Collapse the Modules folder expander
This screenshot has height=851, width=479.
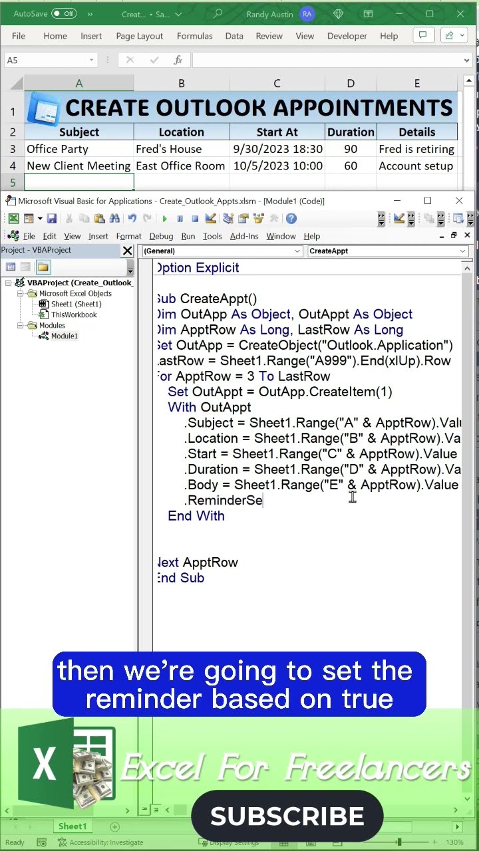[20, 325]
